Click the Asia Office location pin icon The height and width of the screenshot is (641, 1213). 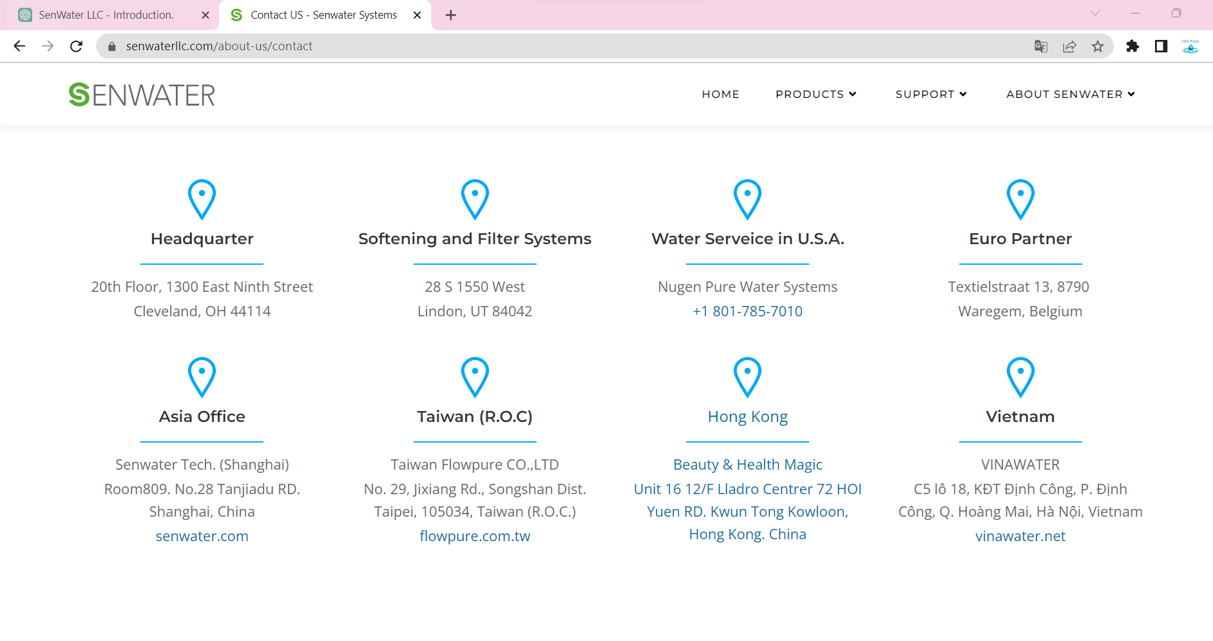coord(202,377)
